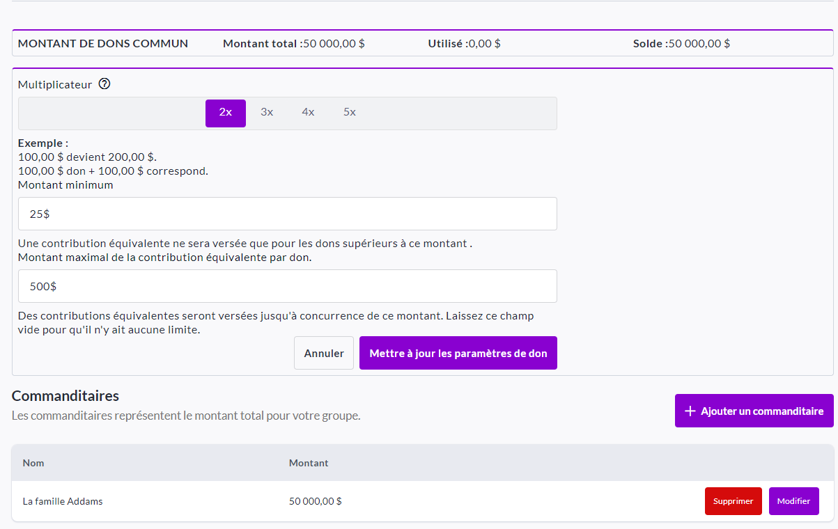
Task: Focus the Montant minimum field showing 25$
Action: tap(287, 214)
